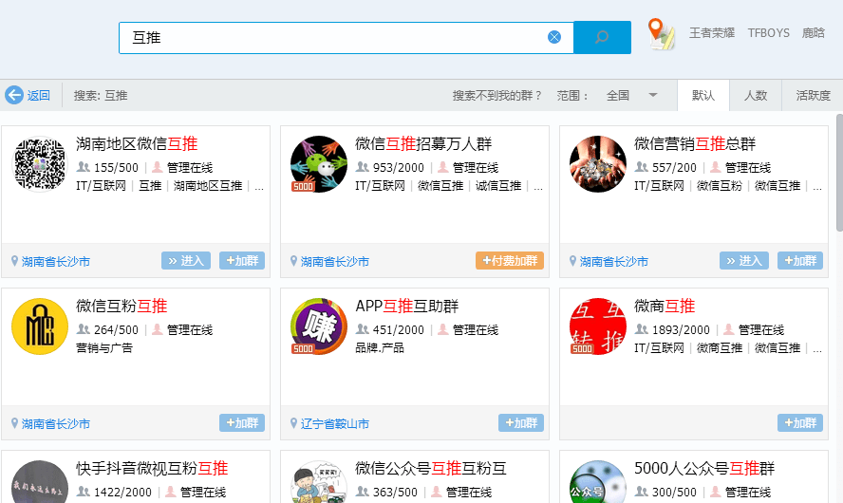This screenshot has width=843, height=503.
Task: Click location pin in 微信互推招募万人群 card
Action: (293, 261)
